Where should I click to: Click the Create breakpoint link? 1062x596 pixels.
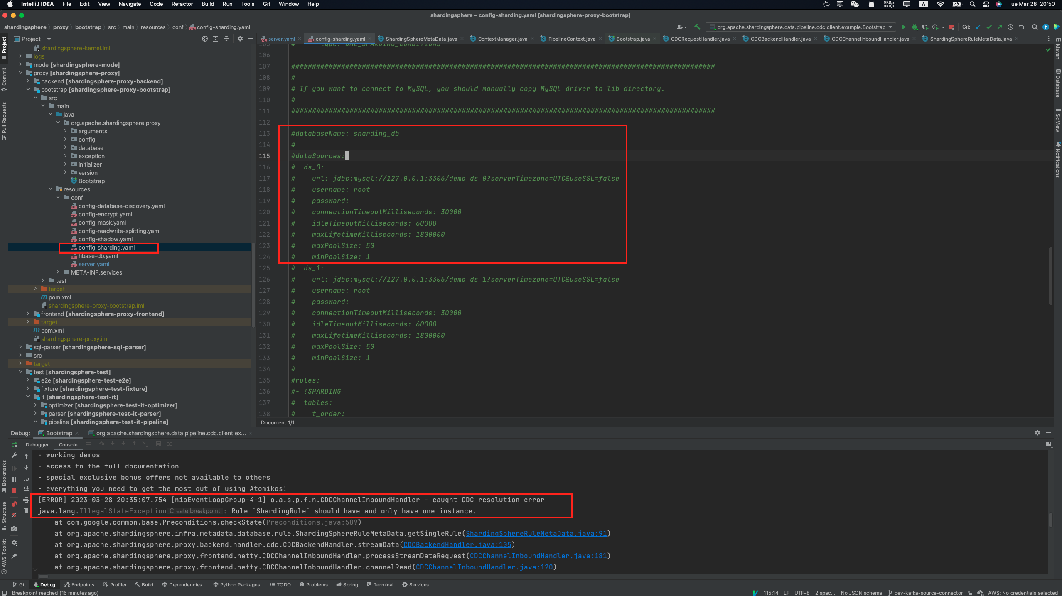(195, 511)
